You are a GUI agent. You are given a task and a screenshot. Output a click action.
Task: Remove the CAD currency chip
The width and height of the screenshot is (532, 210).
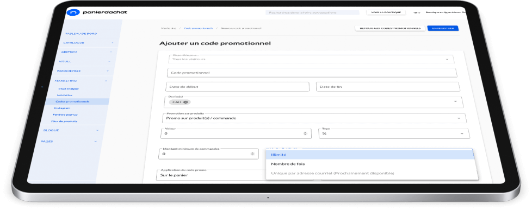[185, 102]
